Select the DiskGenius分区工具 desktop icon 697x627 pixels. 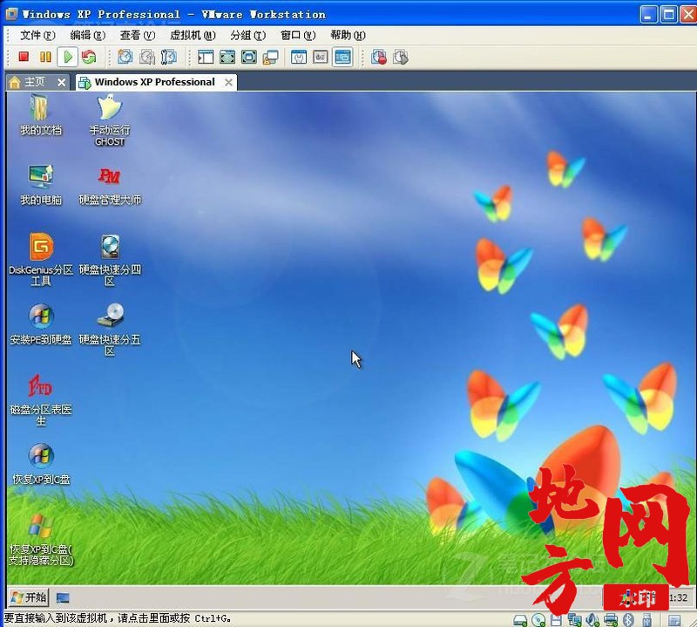40,259
